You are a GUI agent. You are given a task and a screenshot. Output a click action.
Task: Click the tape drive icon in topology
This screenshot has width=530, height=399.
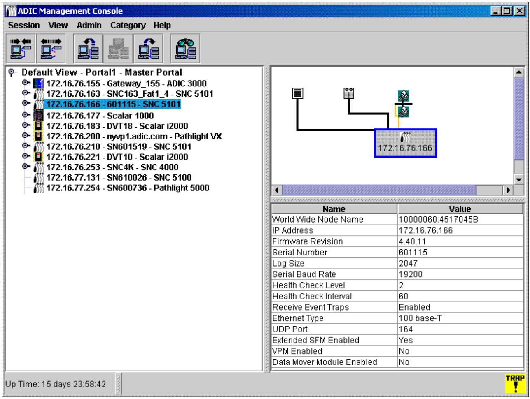349,93
